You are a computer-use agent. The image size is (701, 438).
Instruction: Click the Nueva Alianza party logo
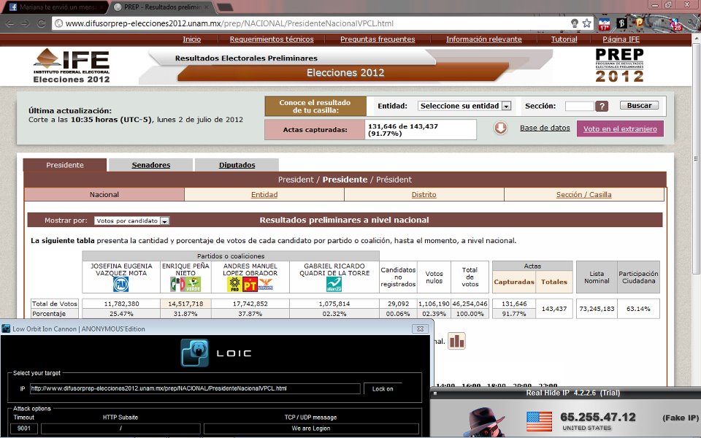pyautogui.click(x=334, y=284)
